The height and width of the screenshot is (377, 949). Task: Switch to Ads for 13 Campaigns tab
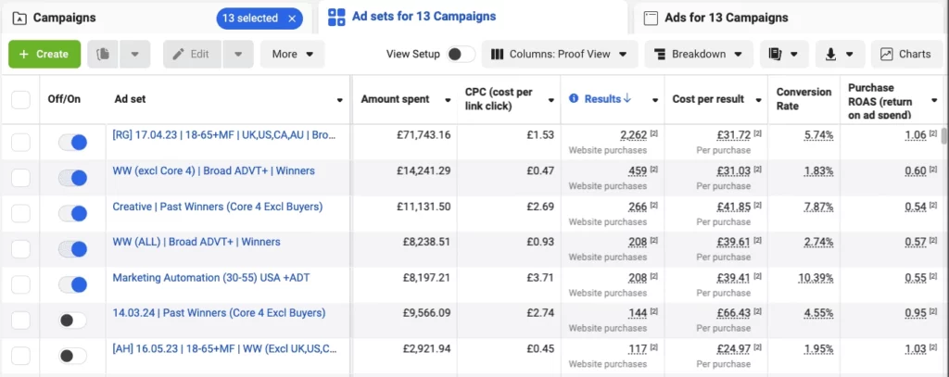pos(716,18)
